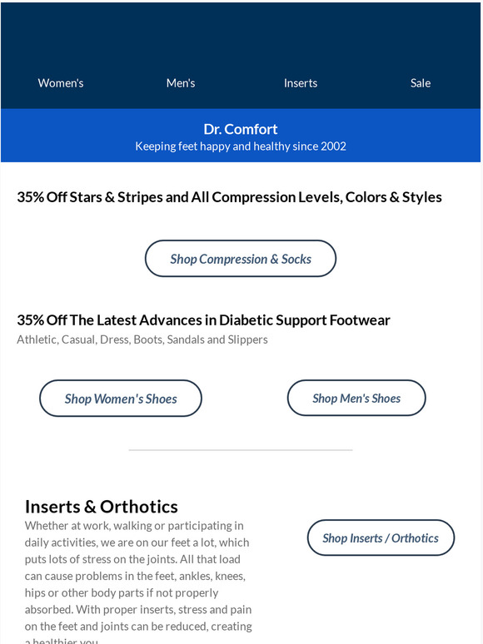Click the 'Keeping feet happy and healthy' tagline
The image size is (483, 644).
pyautogui.click(x=241, y=146)
